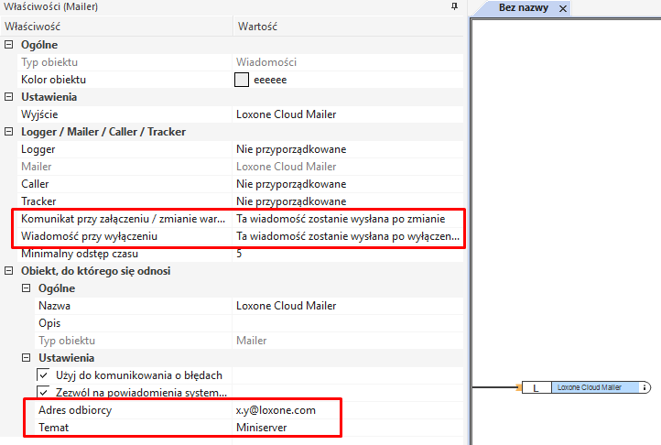
Task: Close the Bez nazwy tab
Action: [x=563, y=9]
